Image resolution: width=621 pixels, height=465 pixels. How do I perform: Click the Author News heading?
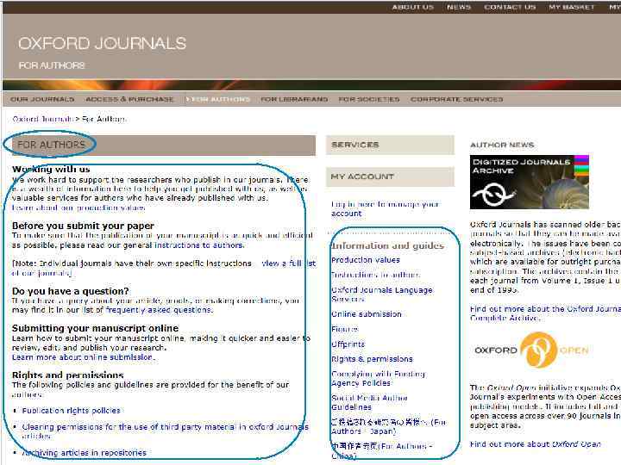[x=502, y=145]
